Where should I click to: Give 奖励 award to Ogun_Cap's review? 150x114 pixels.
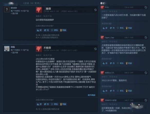pos(129,63)
